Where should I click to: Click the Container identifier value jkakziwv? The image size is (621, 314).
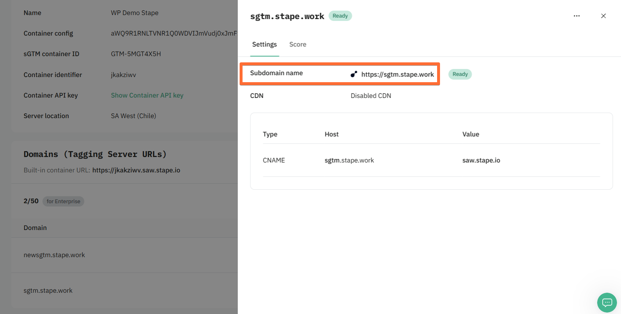coord(123,75)
